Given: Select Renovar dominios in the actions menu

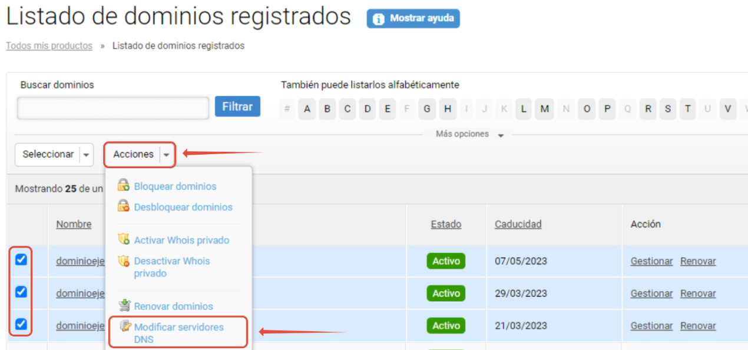Looking at the screenshot, I should (x=173, y=306).
